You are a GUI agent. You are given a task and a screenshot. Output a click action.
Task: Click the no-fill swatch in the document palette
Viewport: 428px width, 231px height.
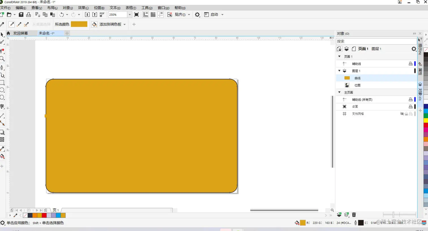[25, 215]
